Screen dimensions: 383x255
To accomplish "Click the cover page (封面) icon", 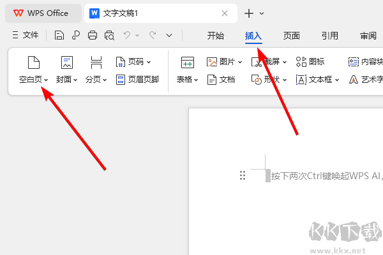I will (x=67, y=62).
